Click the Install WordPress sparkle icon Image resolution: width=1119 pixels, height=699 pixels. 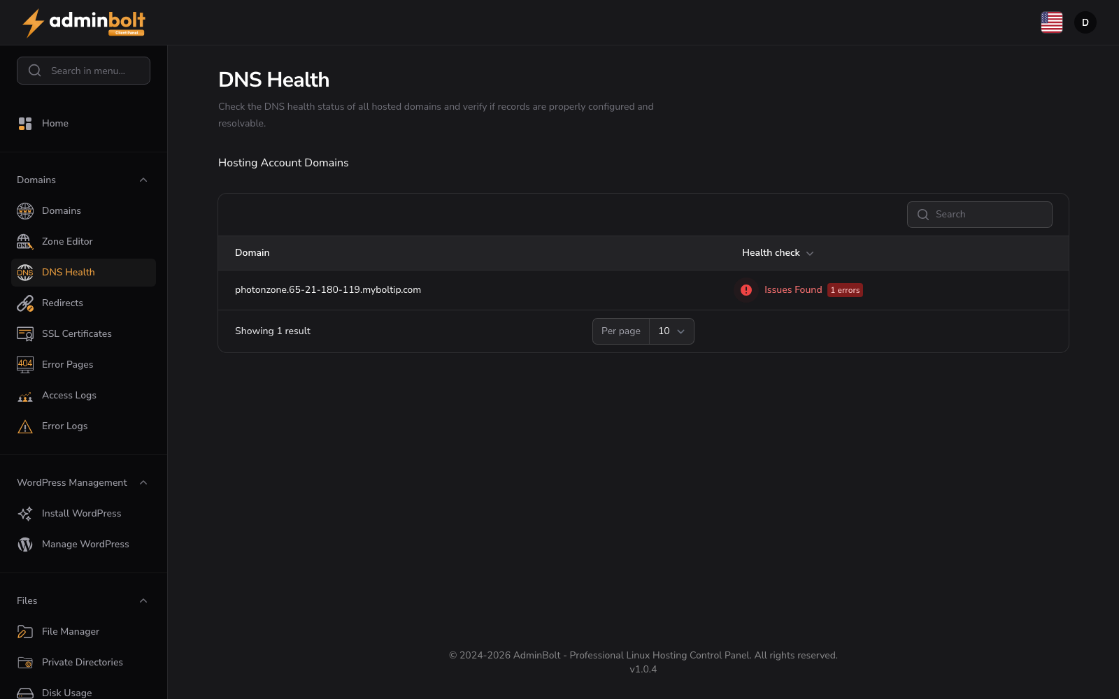tap(25, 514)
